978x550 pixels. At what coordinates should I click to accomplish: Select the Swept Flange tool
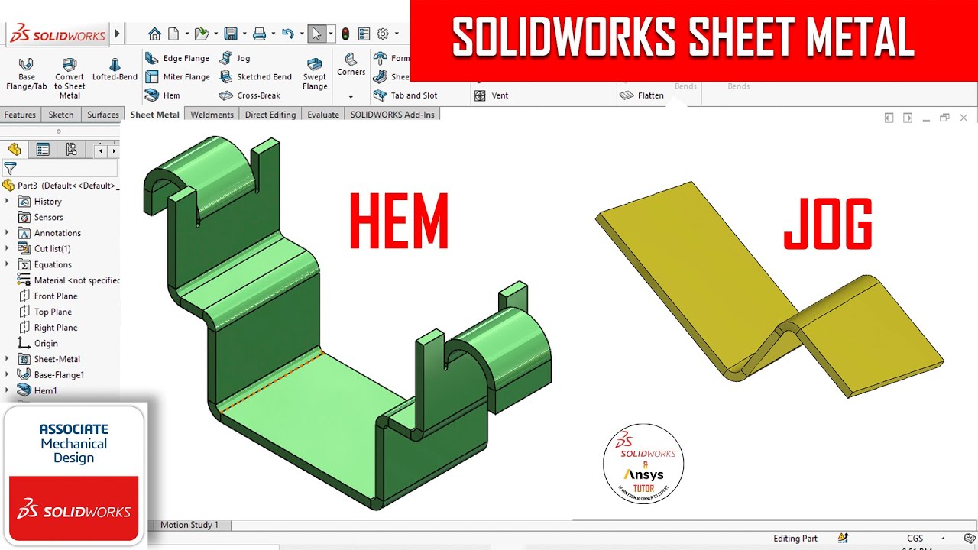pos(315,73)
